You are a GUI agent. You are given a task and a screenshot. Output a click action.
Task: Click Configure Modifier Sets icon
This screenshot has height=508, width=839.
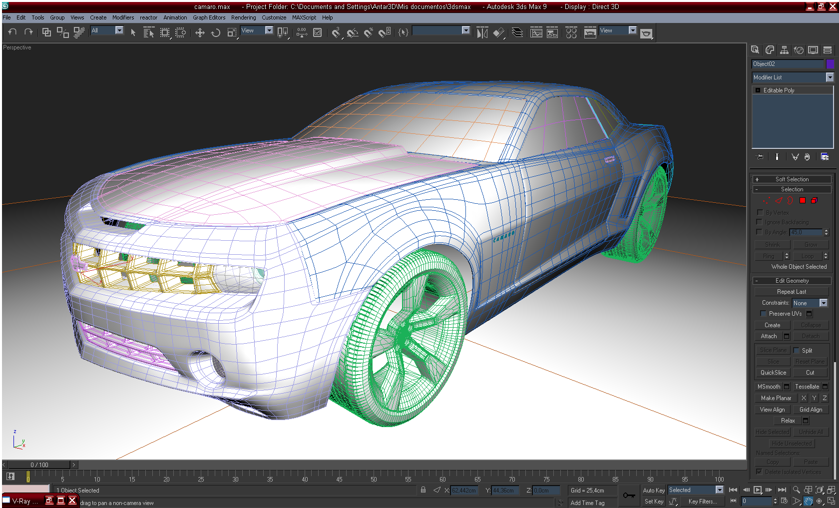click(825, 157)
